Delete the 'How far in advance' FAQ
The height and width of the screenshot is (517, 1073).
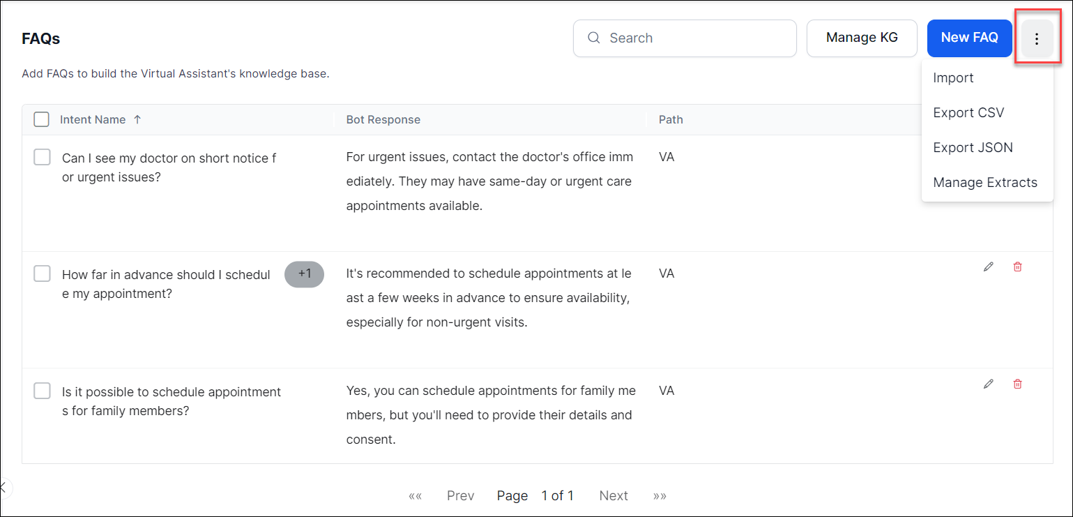click(1017, 267)
